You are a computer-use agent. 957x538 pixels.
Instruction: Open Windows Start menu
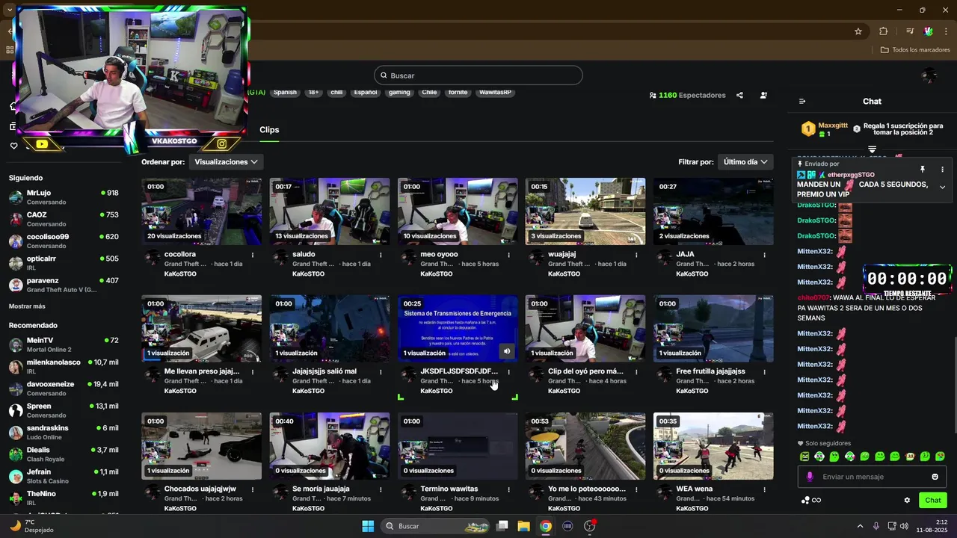tap(368, 526)
